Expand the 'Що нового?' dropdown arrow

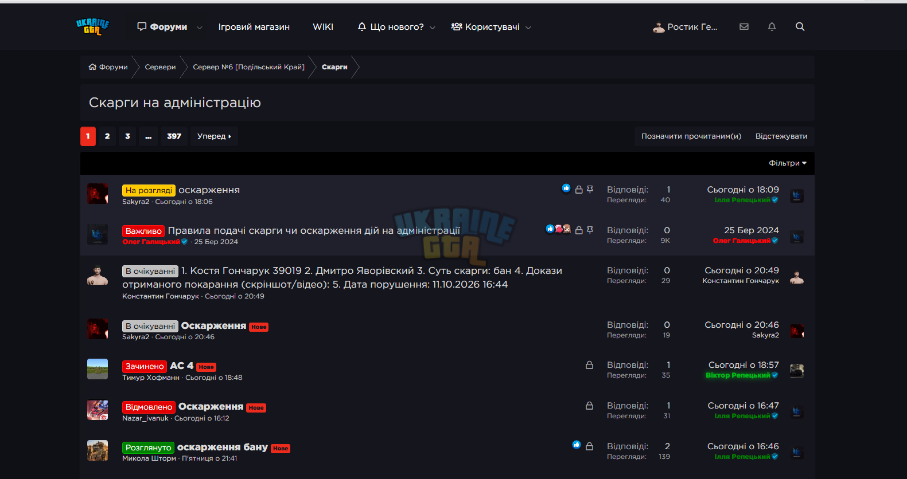click(x=433, y=28)
